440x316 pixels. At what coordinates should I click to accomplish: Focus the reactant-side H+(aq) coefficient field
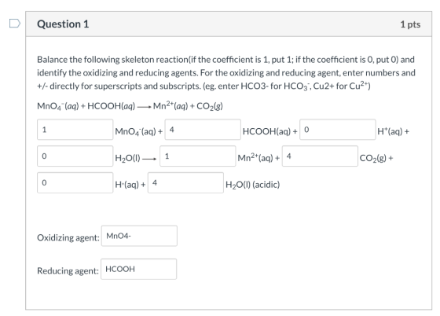pos(338,130)
